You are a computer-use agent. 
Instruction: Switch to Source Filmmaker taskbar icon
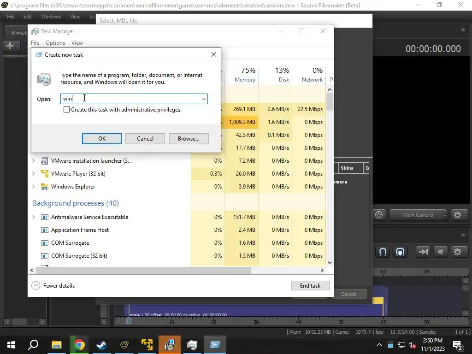(x=124, y=345)
